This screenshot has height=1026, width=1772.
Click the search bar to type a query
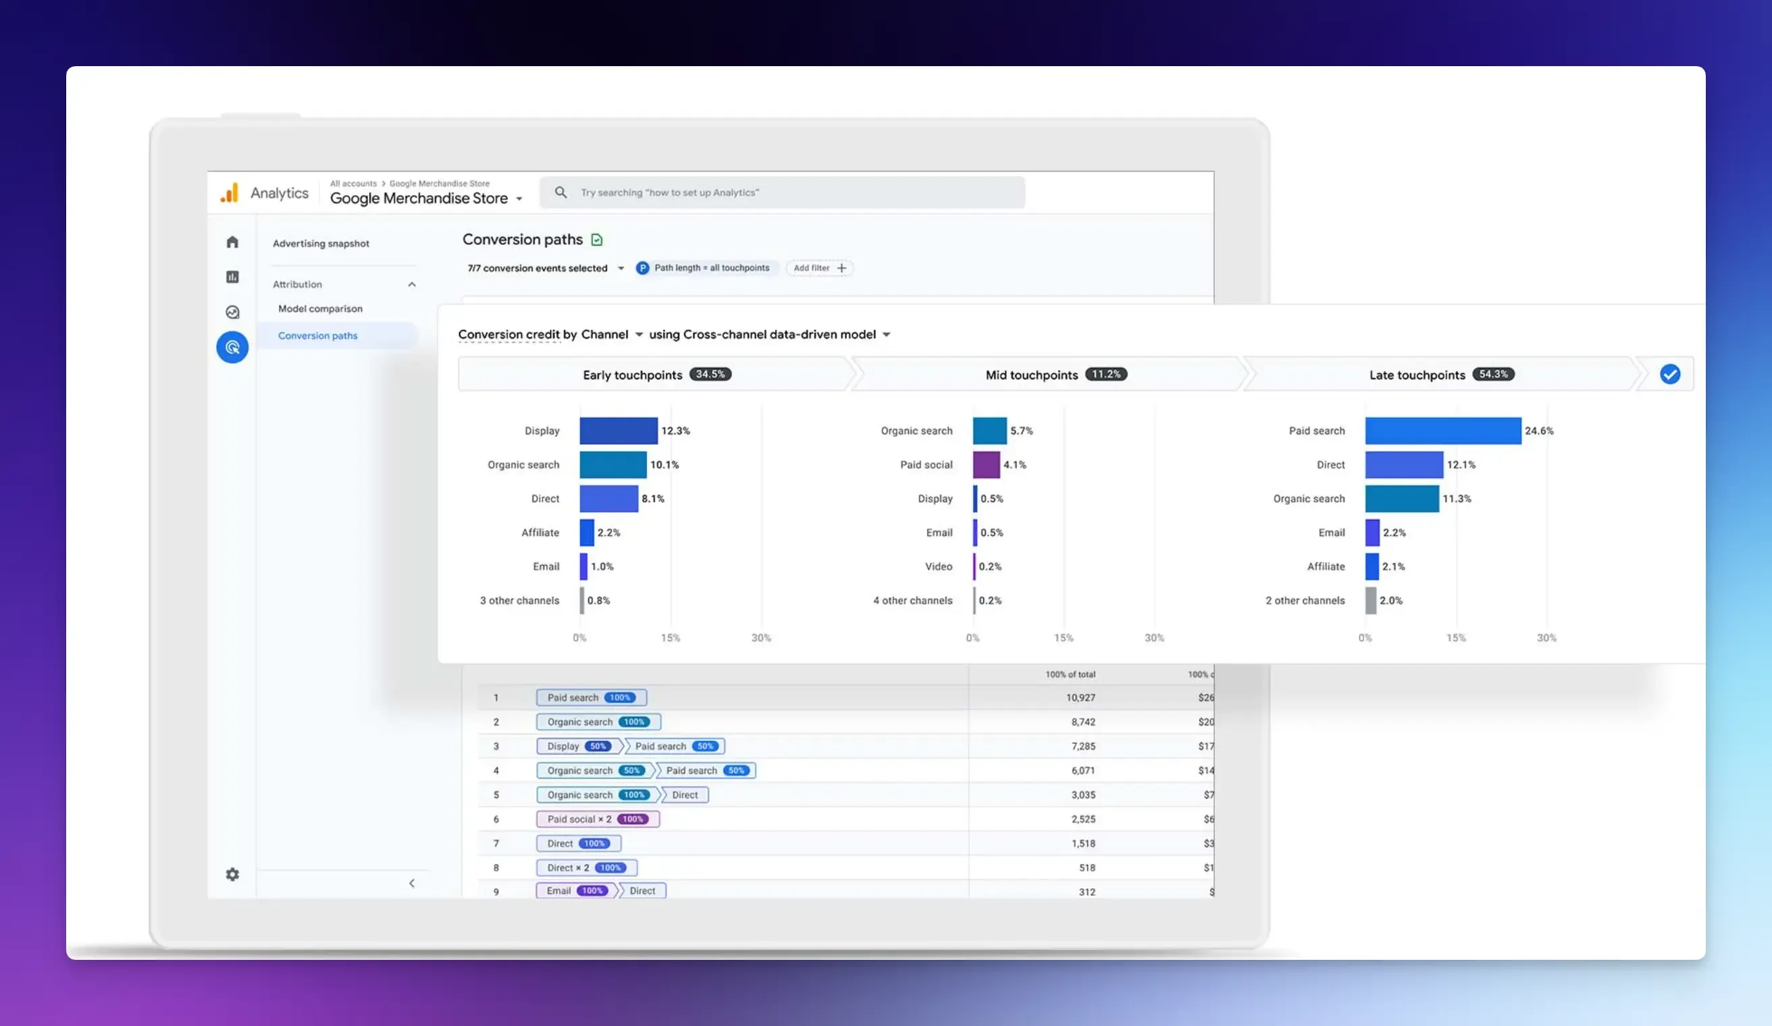pyautogui.click(x=773, y=192)
